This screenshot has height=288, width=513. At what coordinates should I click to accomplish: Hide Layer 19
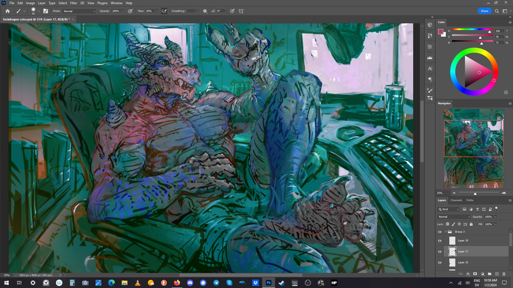point(440,241)
